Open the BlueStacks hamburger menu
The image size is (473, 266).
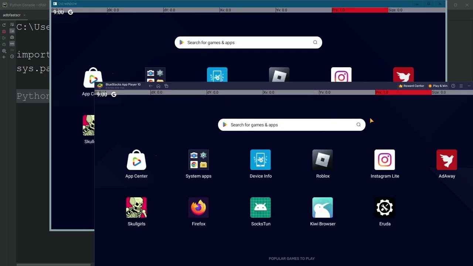(461, 86)
